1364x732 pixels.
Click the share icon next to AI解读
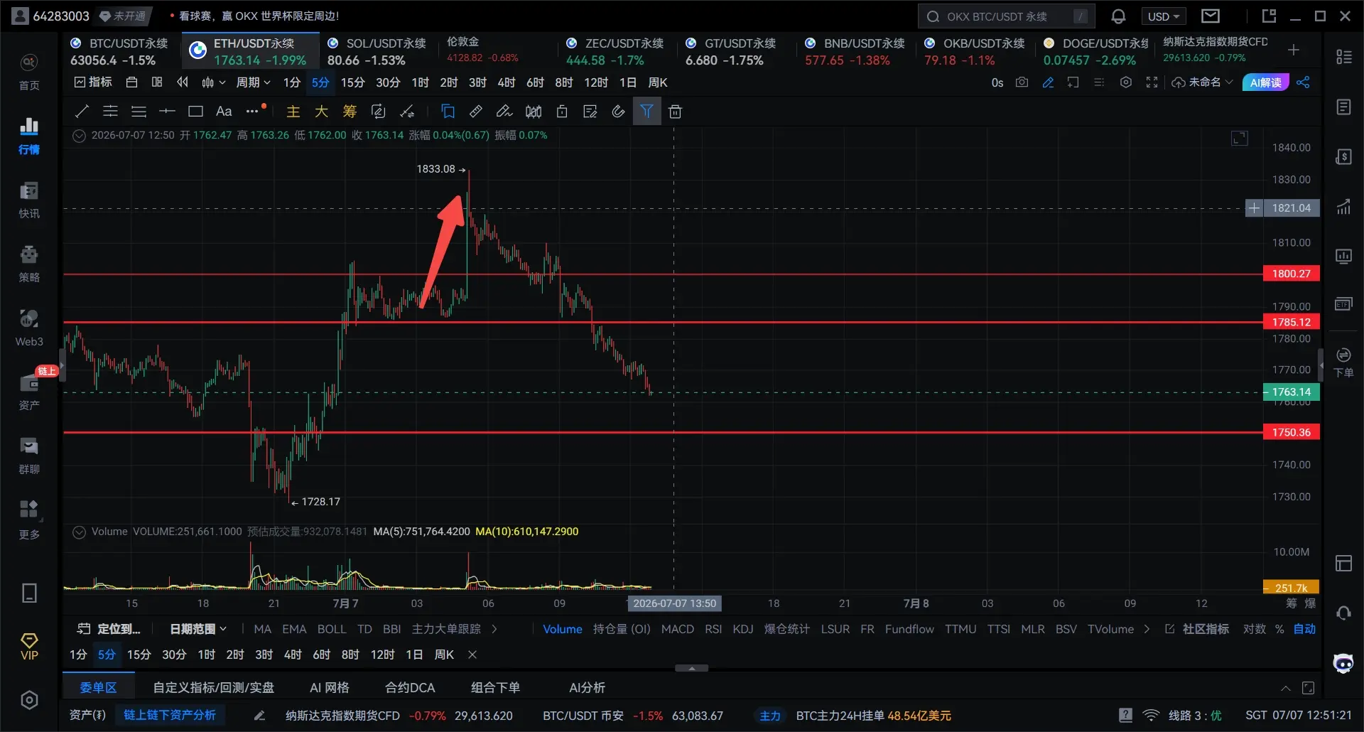point(1304,82)
